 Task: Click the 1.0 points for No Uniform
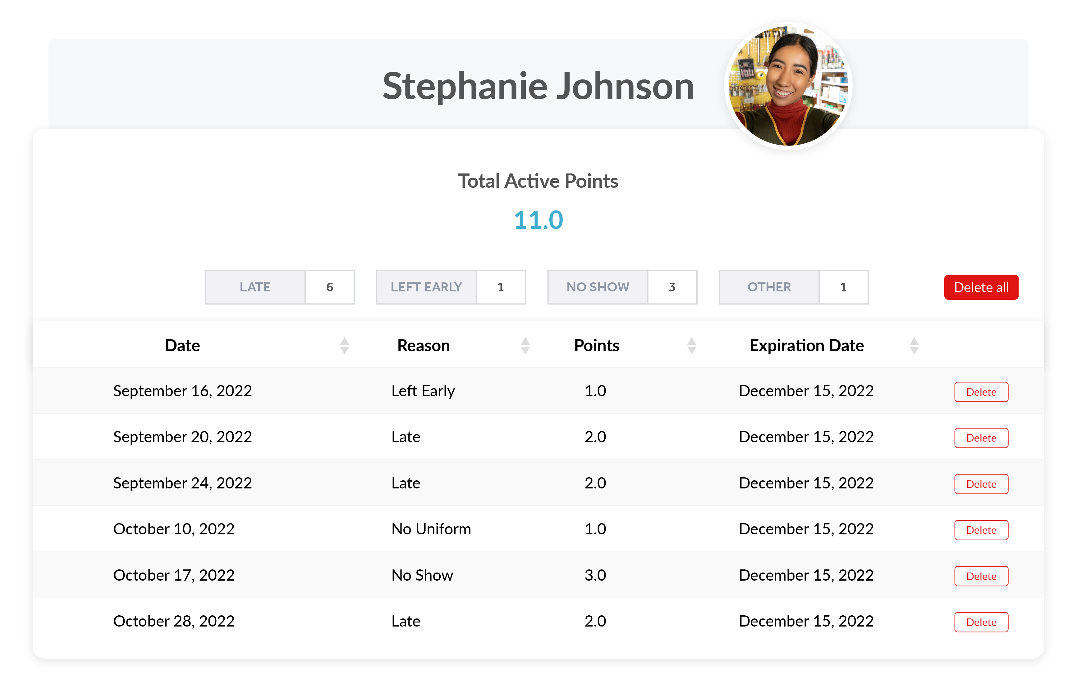595,529
